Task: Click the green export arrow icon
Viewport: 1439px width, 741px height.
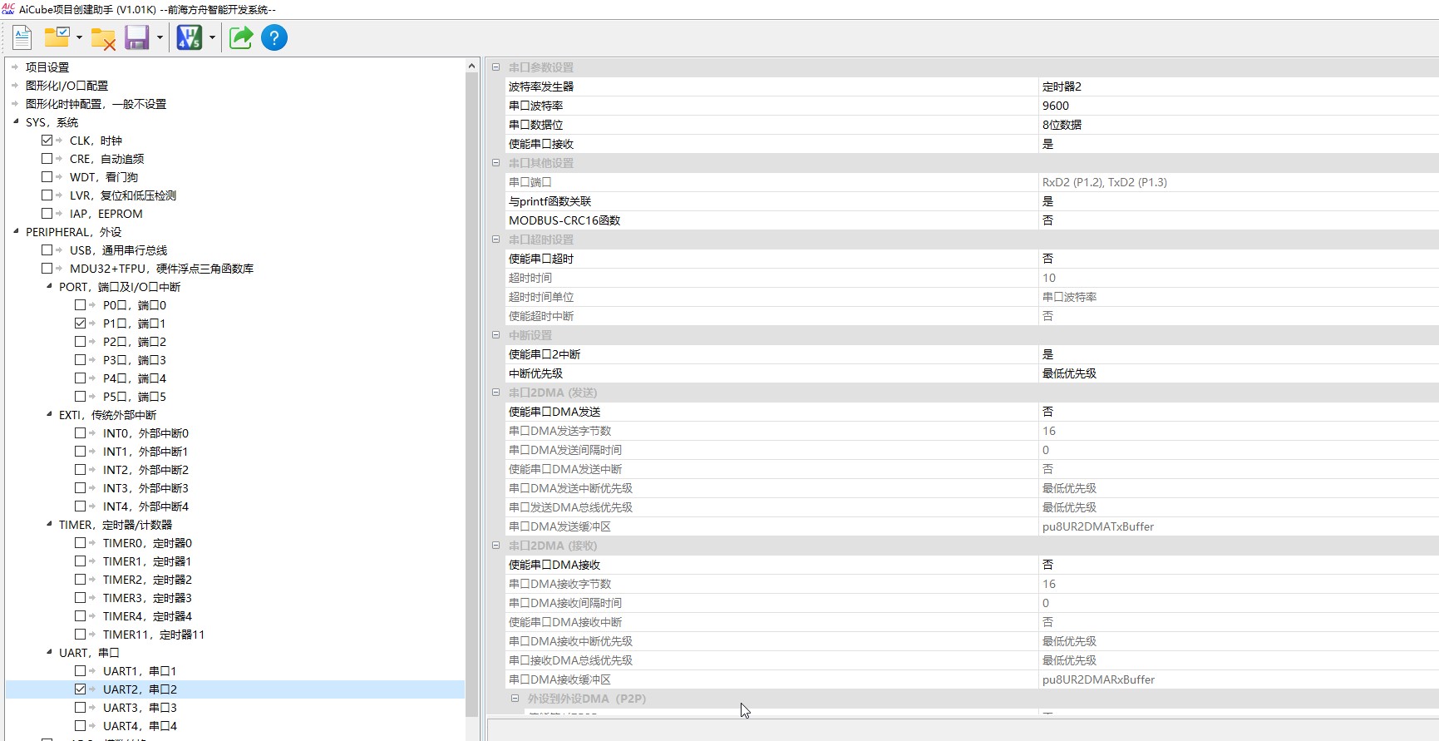Action: [x=241, y=37]
